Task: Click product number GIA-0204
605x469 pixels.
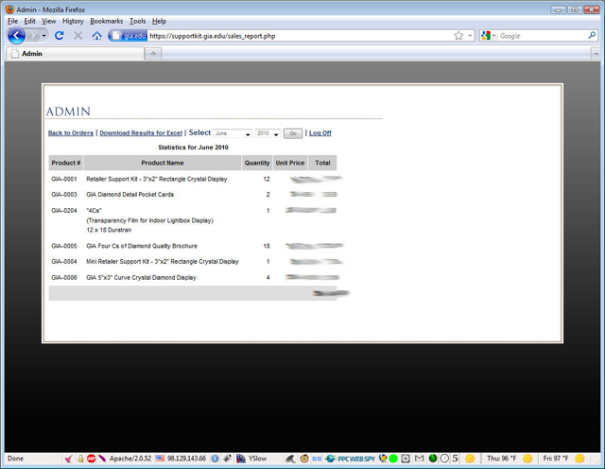Action: coord(64,210)
